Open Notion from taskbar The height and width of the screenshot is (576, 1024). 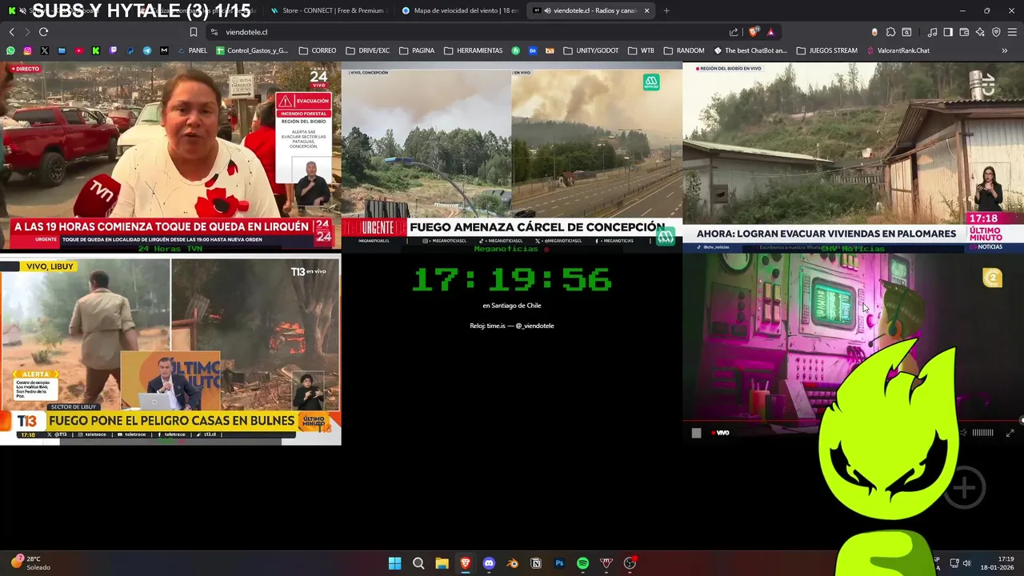point(536,563)
